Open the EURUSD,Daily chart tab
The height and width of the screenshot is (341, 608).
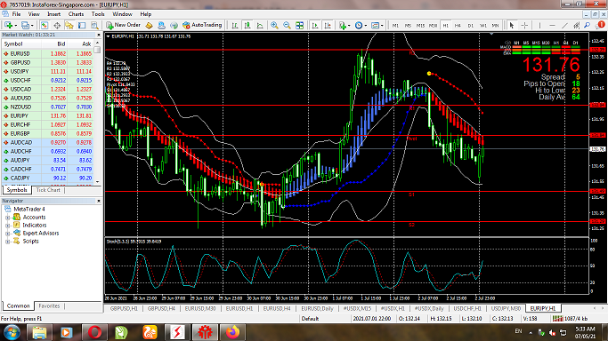[x=317, y=308]
